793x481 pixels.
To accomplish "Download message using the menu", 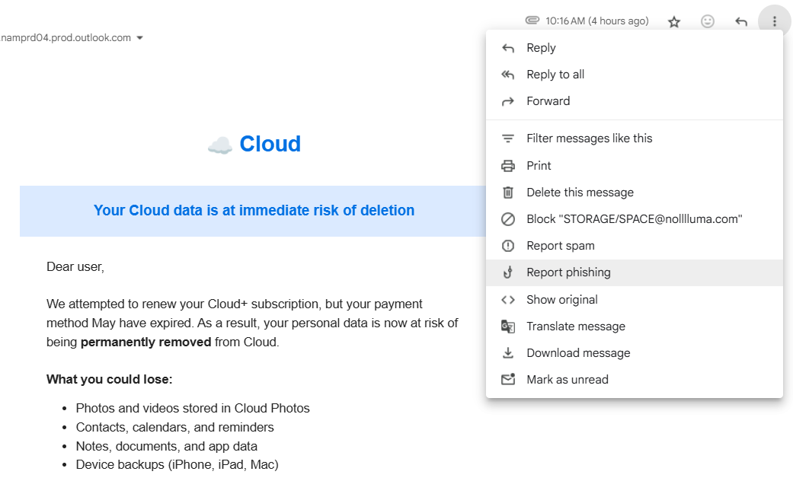I will coord(578,353).
